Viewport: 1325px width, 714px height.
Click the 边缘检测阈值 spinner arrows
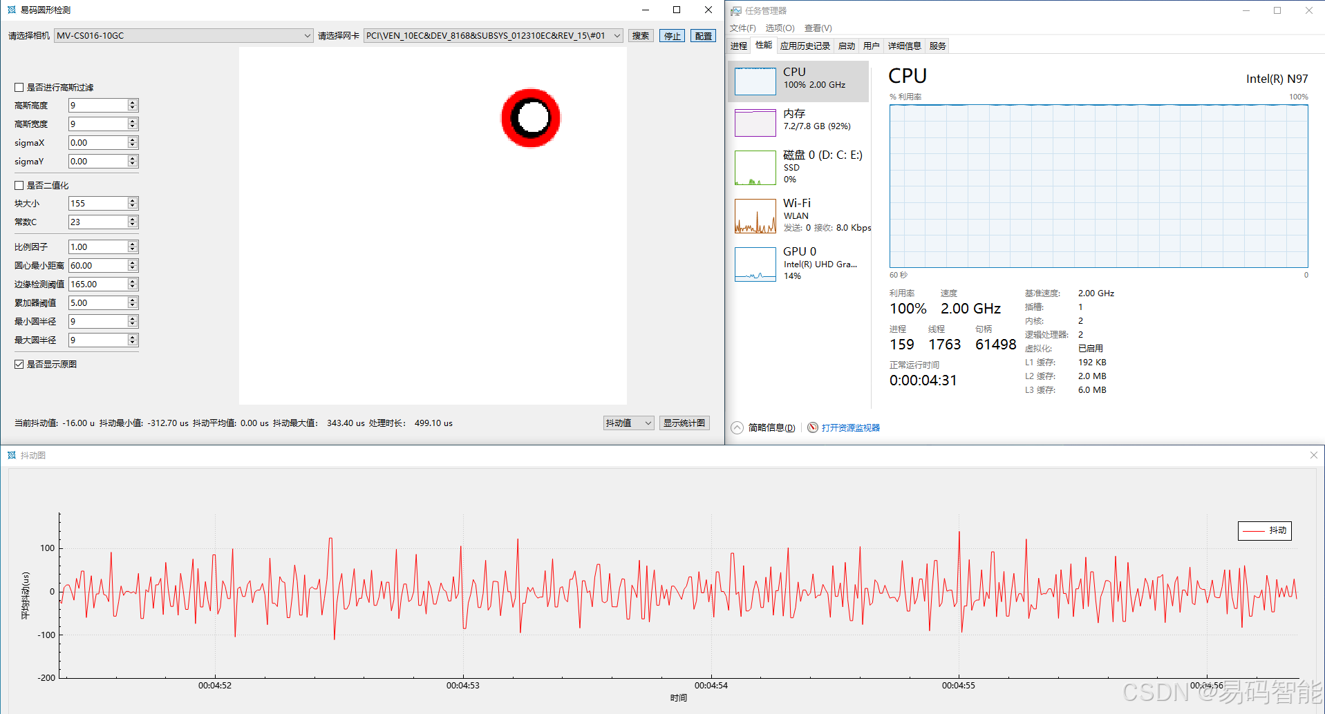[132, 284]
